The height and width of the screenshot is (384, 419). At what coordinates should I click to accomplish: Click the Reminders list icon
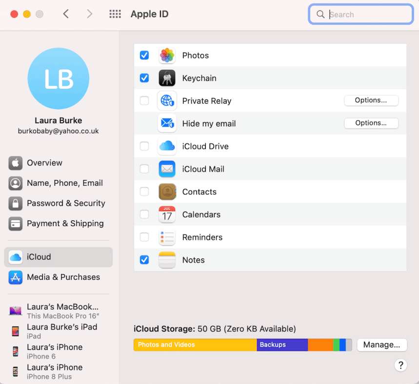(167, 237)
